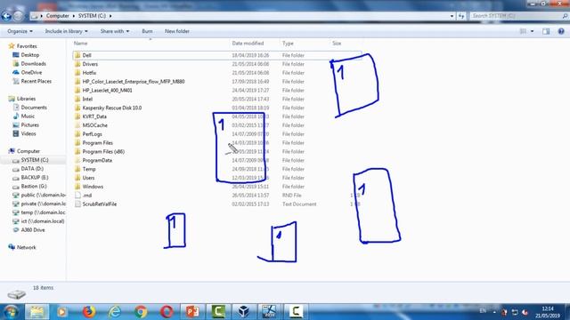Sort by the Date modified column header

(x=248, y=44)
